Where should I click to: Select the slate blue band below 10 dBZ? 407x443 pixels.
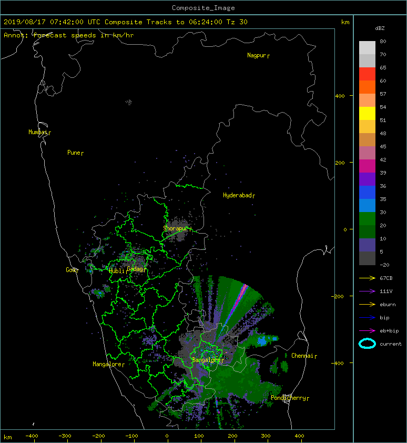point(367,245)
